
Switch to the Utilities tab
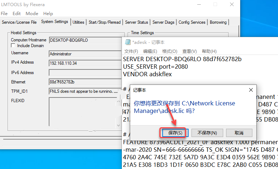[x=78, y=22]
